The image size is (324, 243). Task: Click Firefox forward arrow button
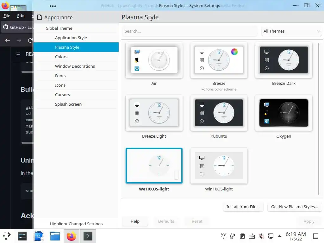(19, 40)
